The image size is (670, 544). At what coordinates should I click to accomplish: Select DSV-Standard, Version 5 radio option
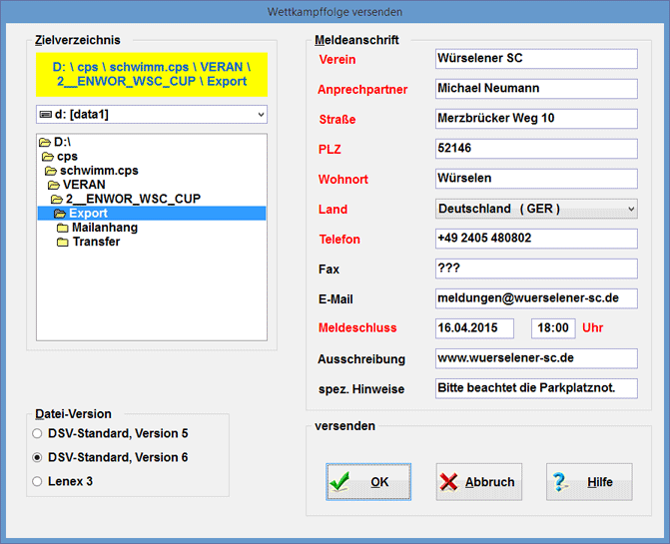coord(38,434)
